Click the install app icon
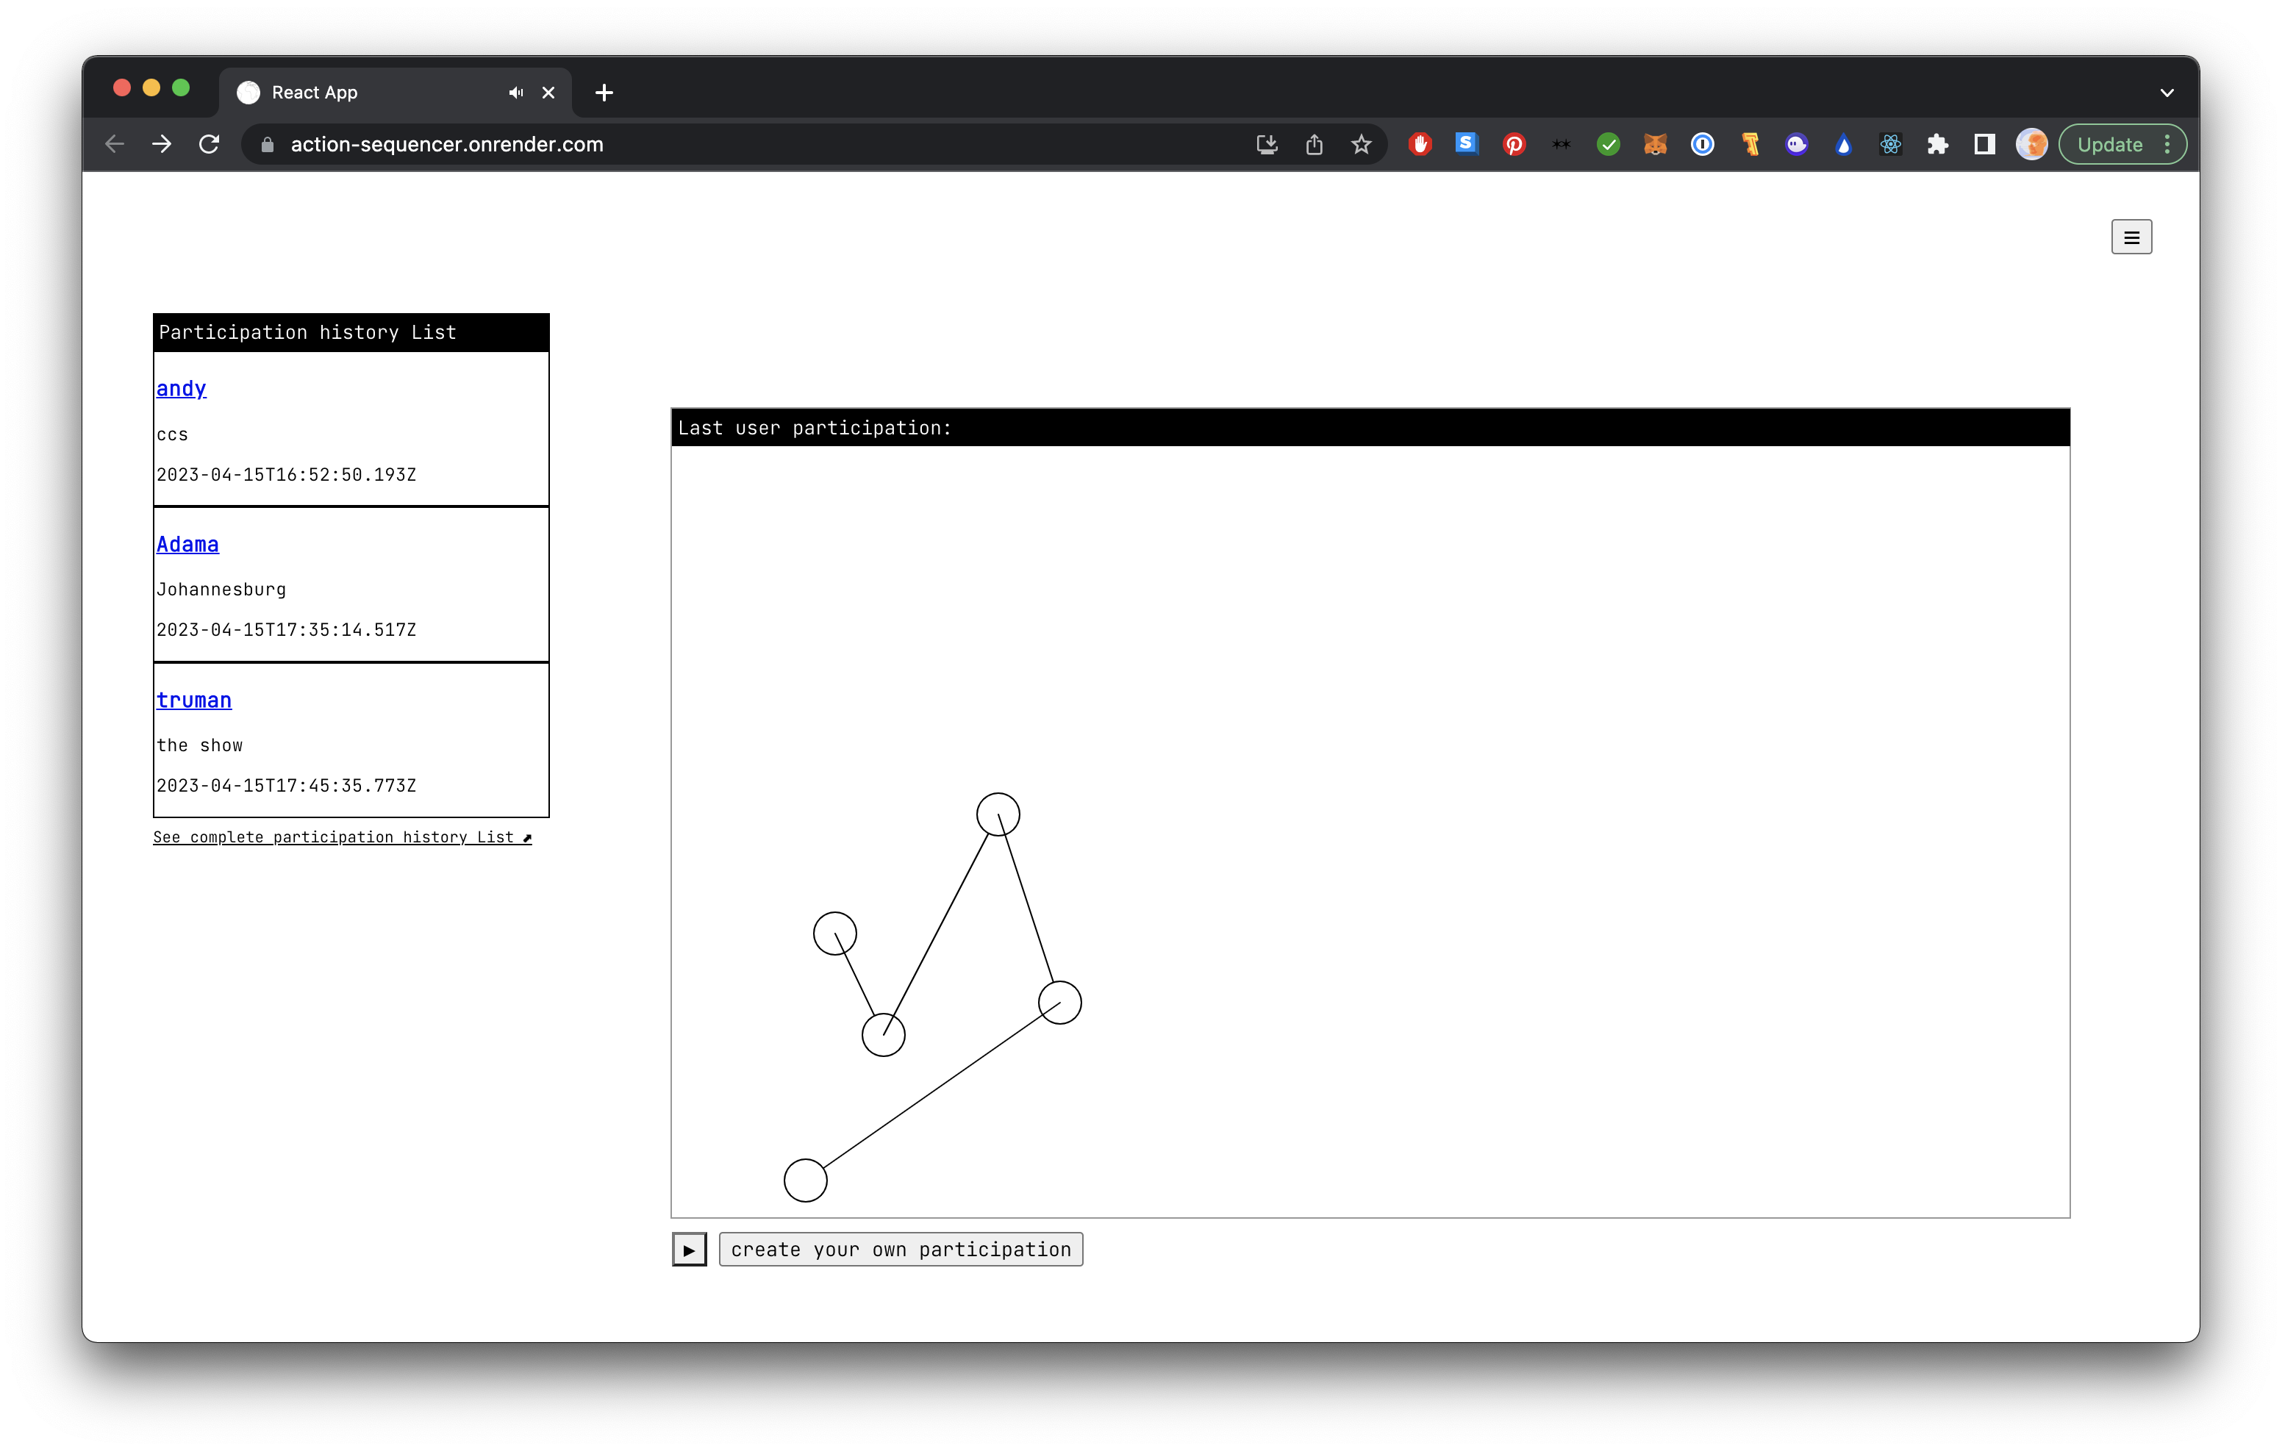This screenshot has height=1451, width=2282. [x=1267, y=144]
